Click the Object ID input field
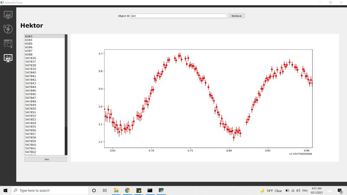This screenshot has width=347, height=195. 179,16
